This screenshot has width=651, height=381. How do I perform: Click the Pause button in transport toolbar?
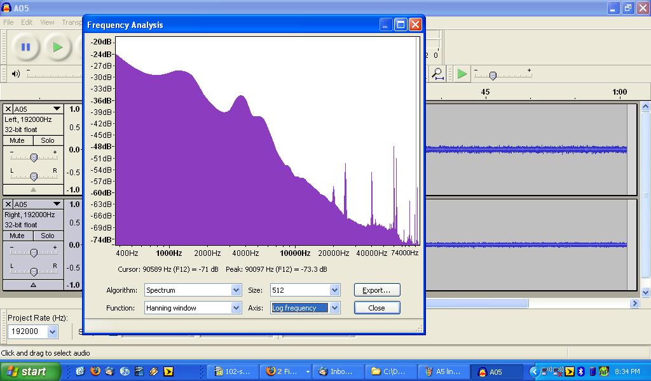pyautogui.click(x=25, y=47)
